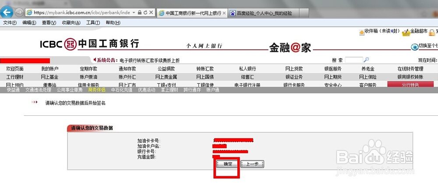Click the Internet Explorer page icon in address bar
The width and height of the screenshot is (438, 186).
(x=29, y=13)
